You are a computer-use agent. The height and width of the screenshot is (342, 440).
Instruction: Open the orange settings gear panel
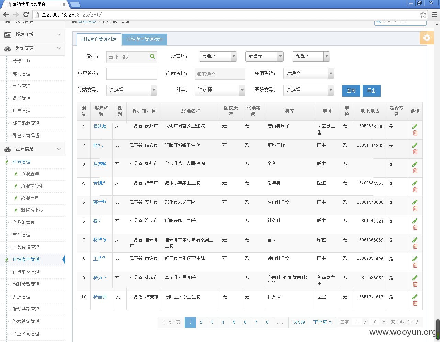pyautogui.click(x=427, y=38)
